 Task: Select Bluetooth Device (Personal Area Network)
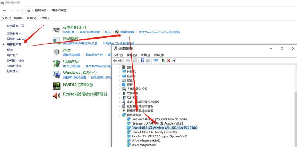point(159,119)
